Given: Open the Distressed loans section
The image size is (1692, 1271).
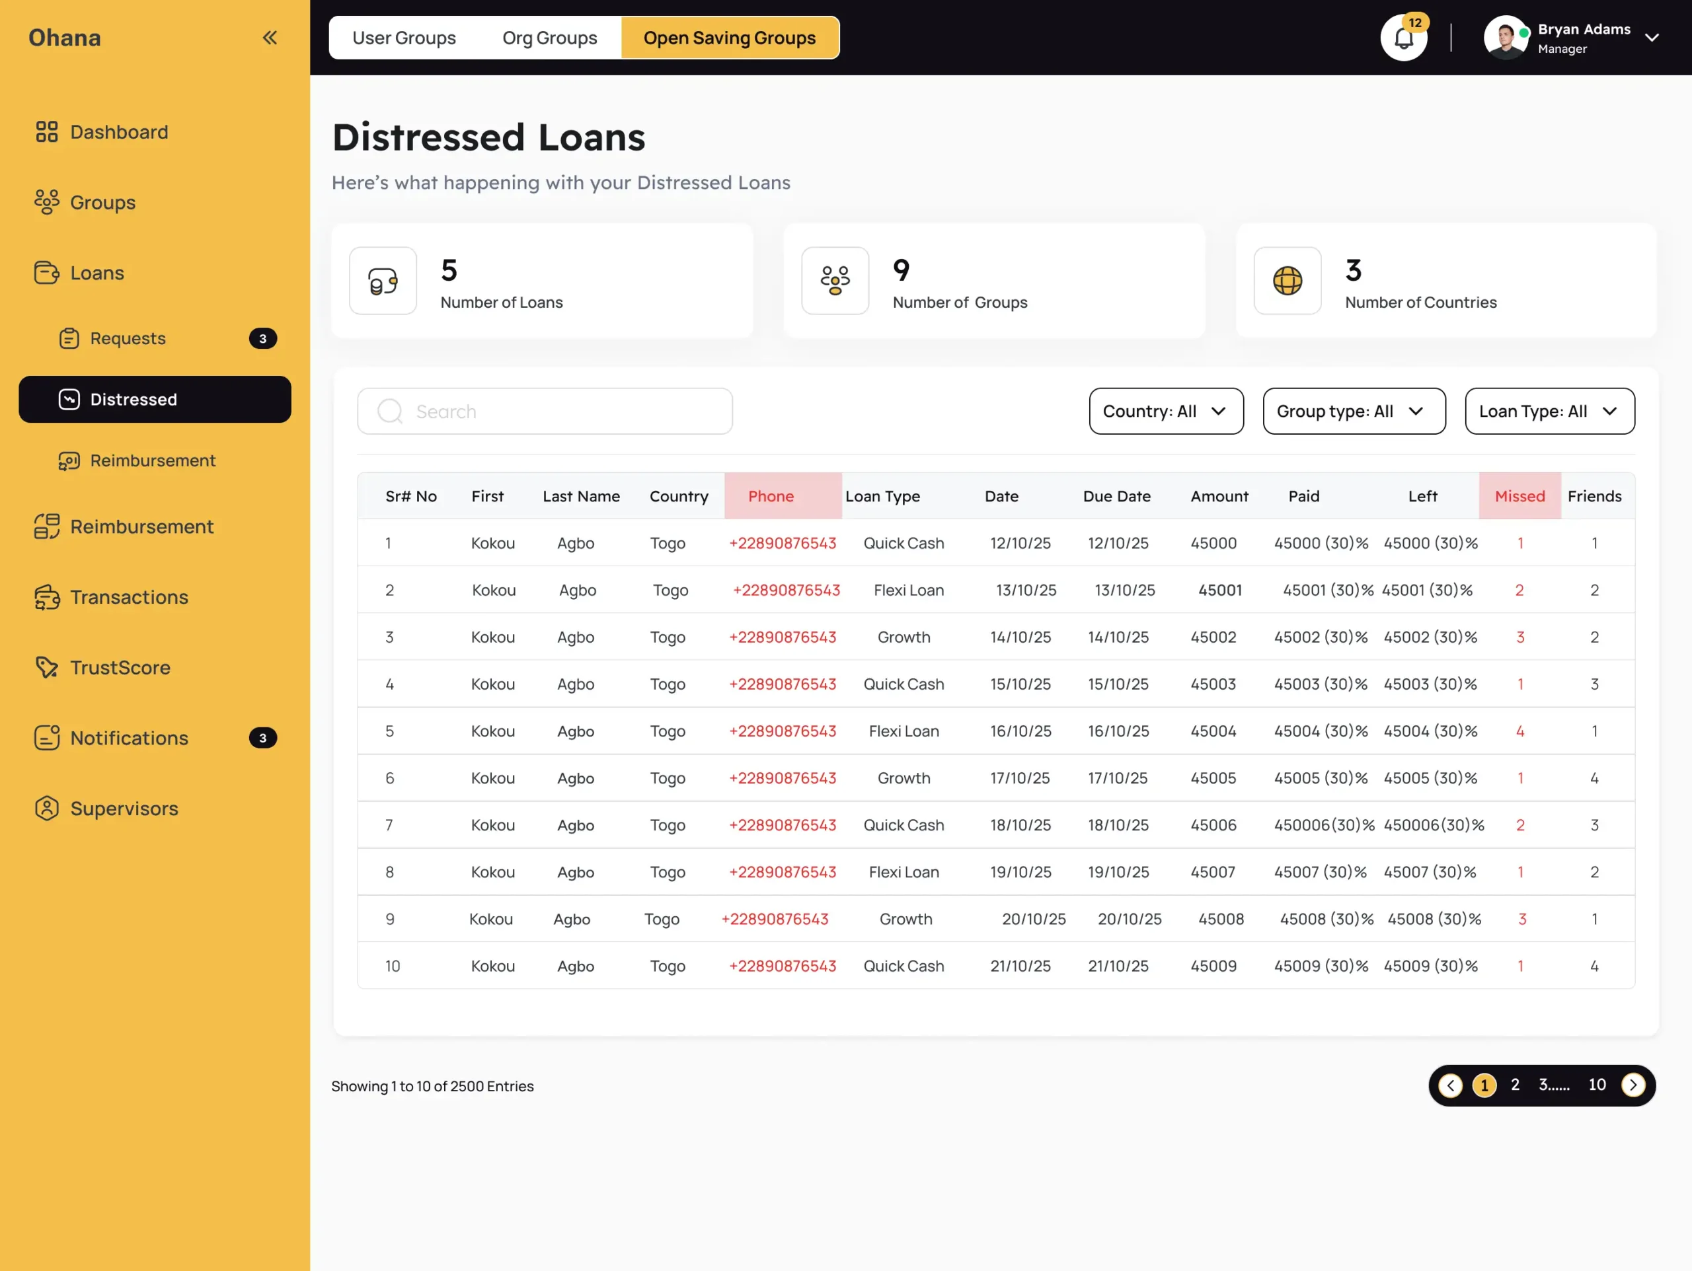Looking at the screenshot, I should coord(133,398).
